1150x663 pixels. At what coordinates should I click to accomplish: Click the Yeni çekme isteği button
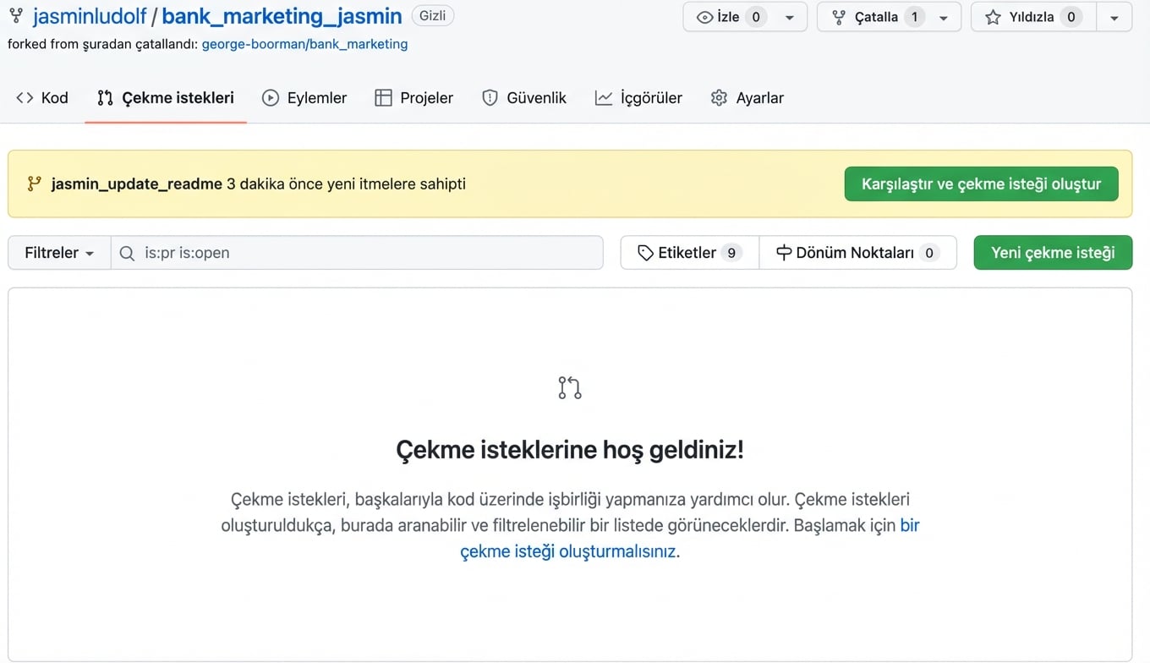pos(1053,252)
